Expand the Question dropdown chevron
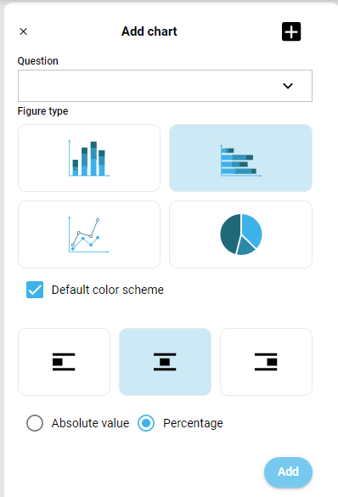The width and height of the screenshot is (338, 497). point(288,86)
